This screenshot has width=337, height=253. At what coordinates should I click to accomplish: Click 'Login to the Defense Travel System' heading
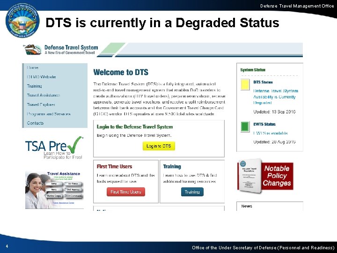coord(135,127)
